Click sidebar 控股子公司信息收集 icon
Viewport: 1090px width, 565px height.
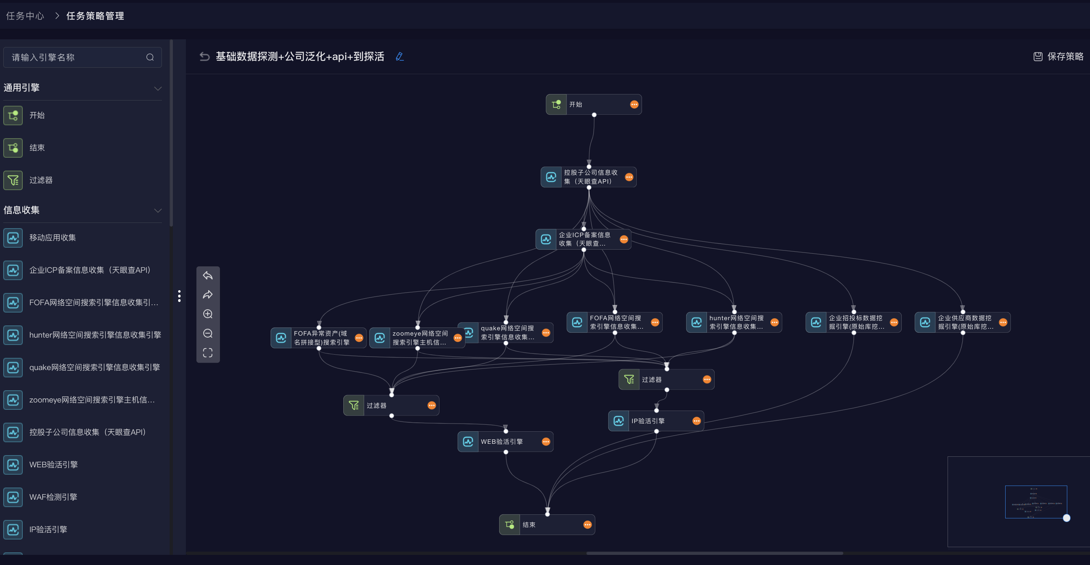tap(13, 432)
